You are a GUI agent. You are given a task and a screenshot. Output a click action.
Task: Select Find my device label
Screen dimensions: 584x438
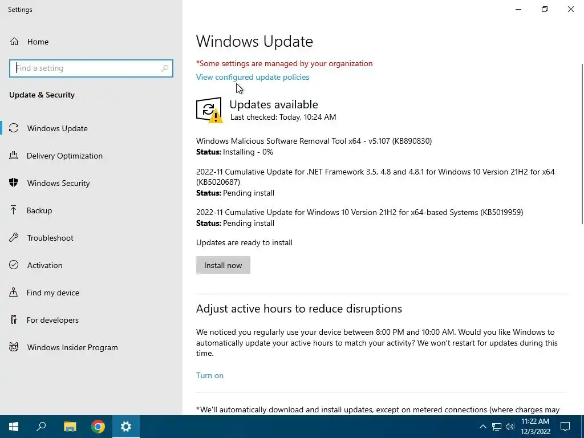pyautogui.click(x=53, y=293)
